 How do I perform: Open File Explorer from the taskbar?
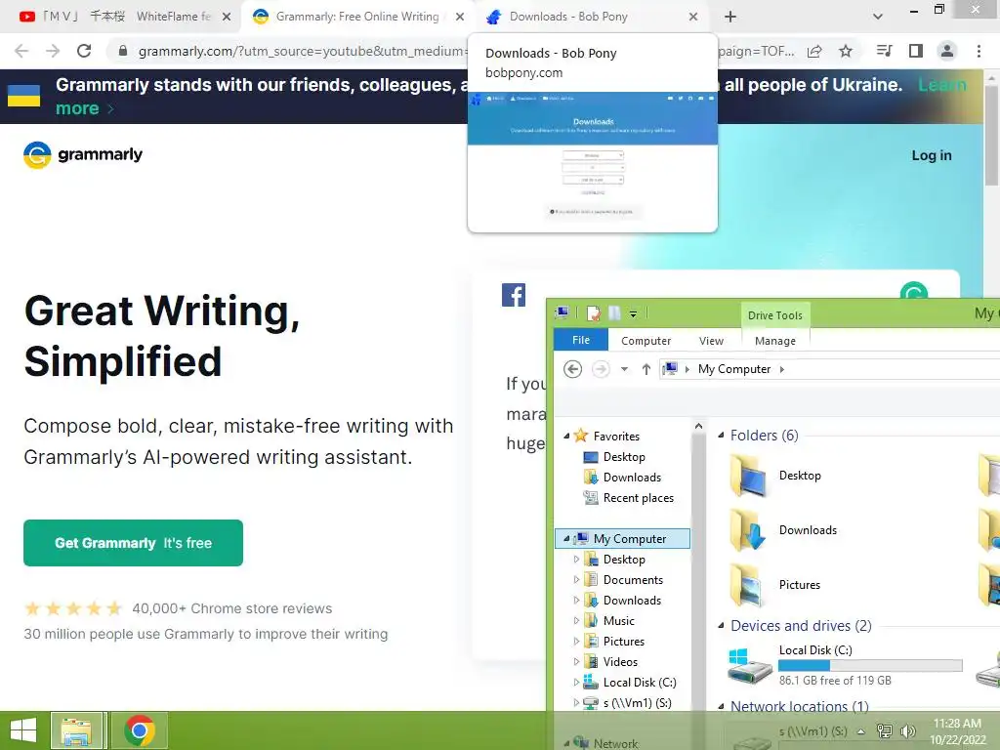[x=76, y=730]
